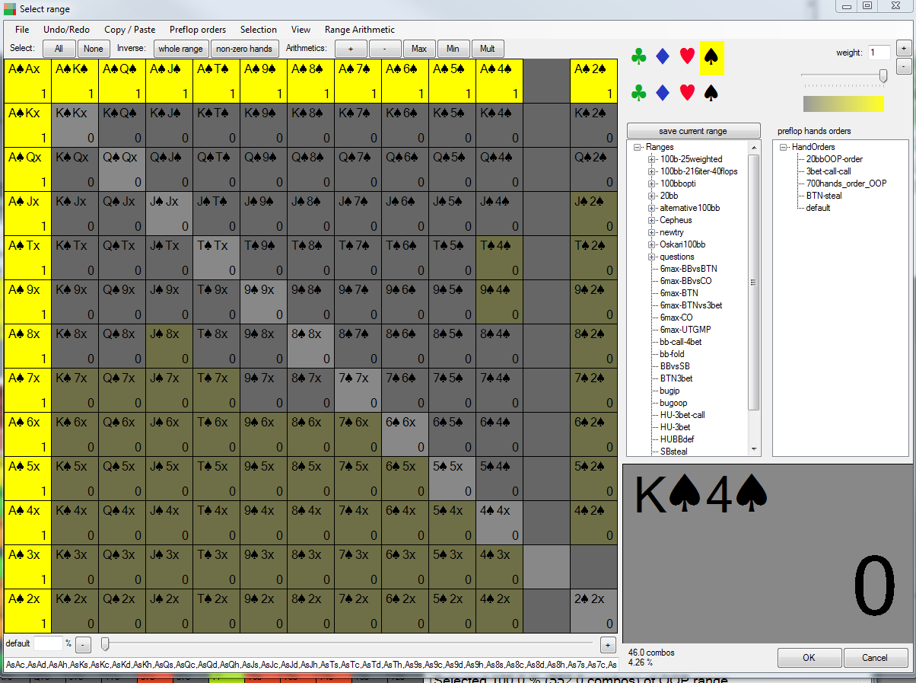916x683 pixels.
Task: Select the blue diamond in the lower suit row
Action: click(663, 93)
